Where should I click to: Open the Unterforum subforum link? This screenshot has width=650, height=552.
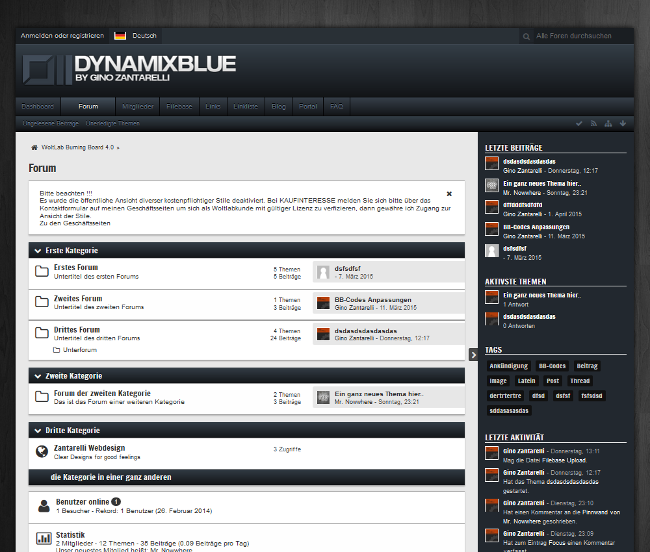coord(79,350)
